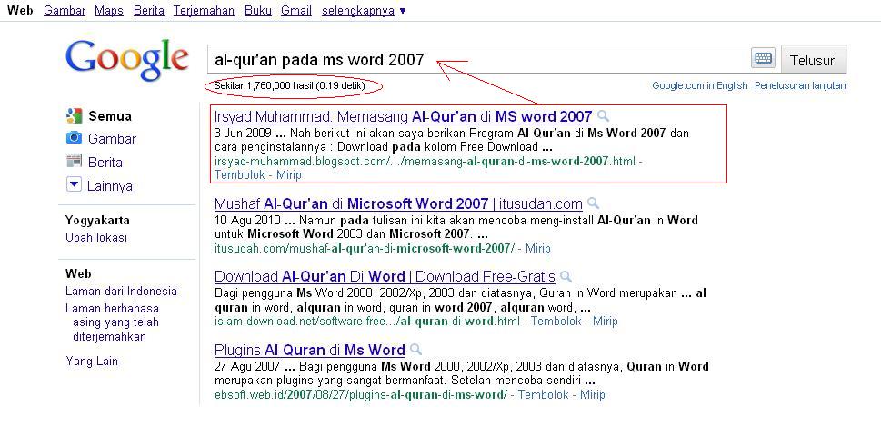Click preview magnifier next to Download Al-Qur'an result

click(x=566, y=276)
